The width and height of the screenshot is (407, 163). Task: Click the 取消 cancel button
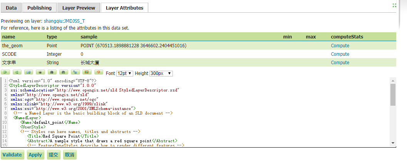[x=70, y=155]
